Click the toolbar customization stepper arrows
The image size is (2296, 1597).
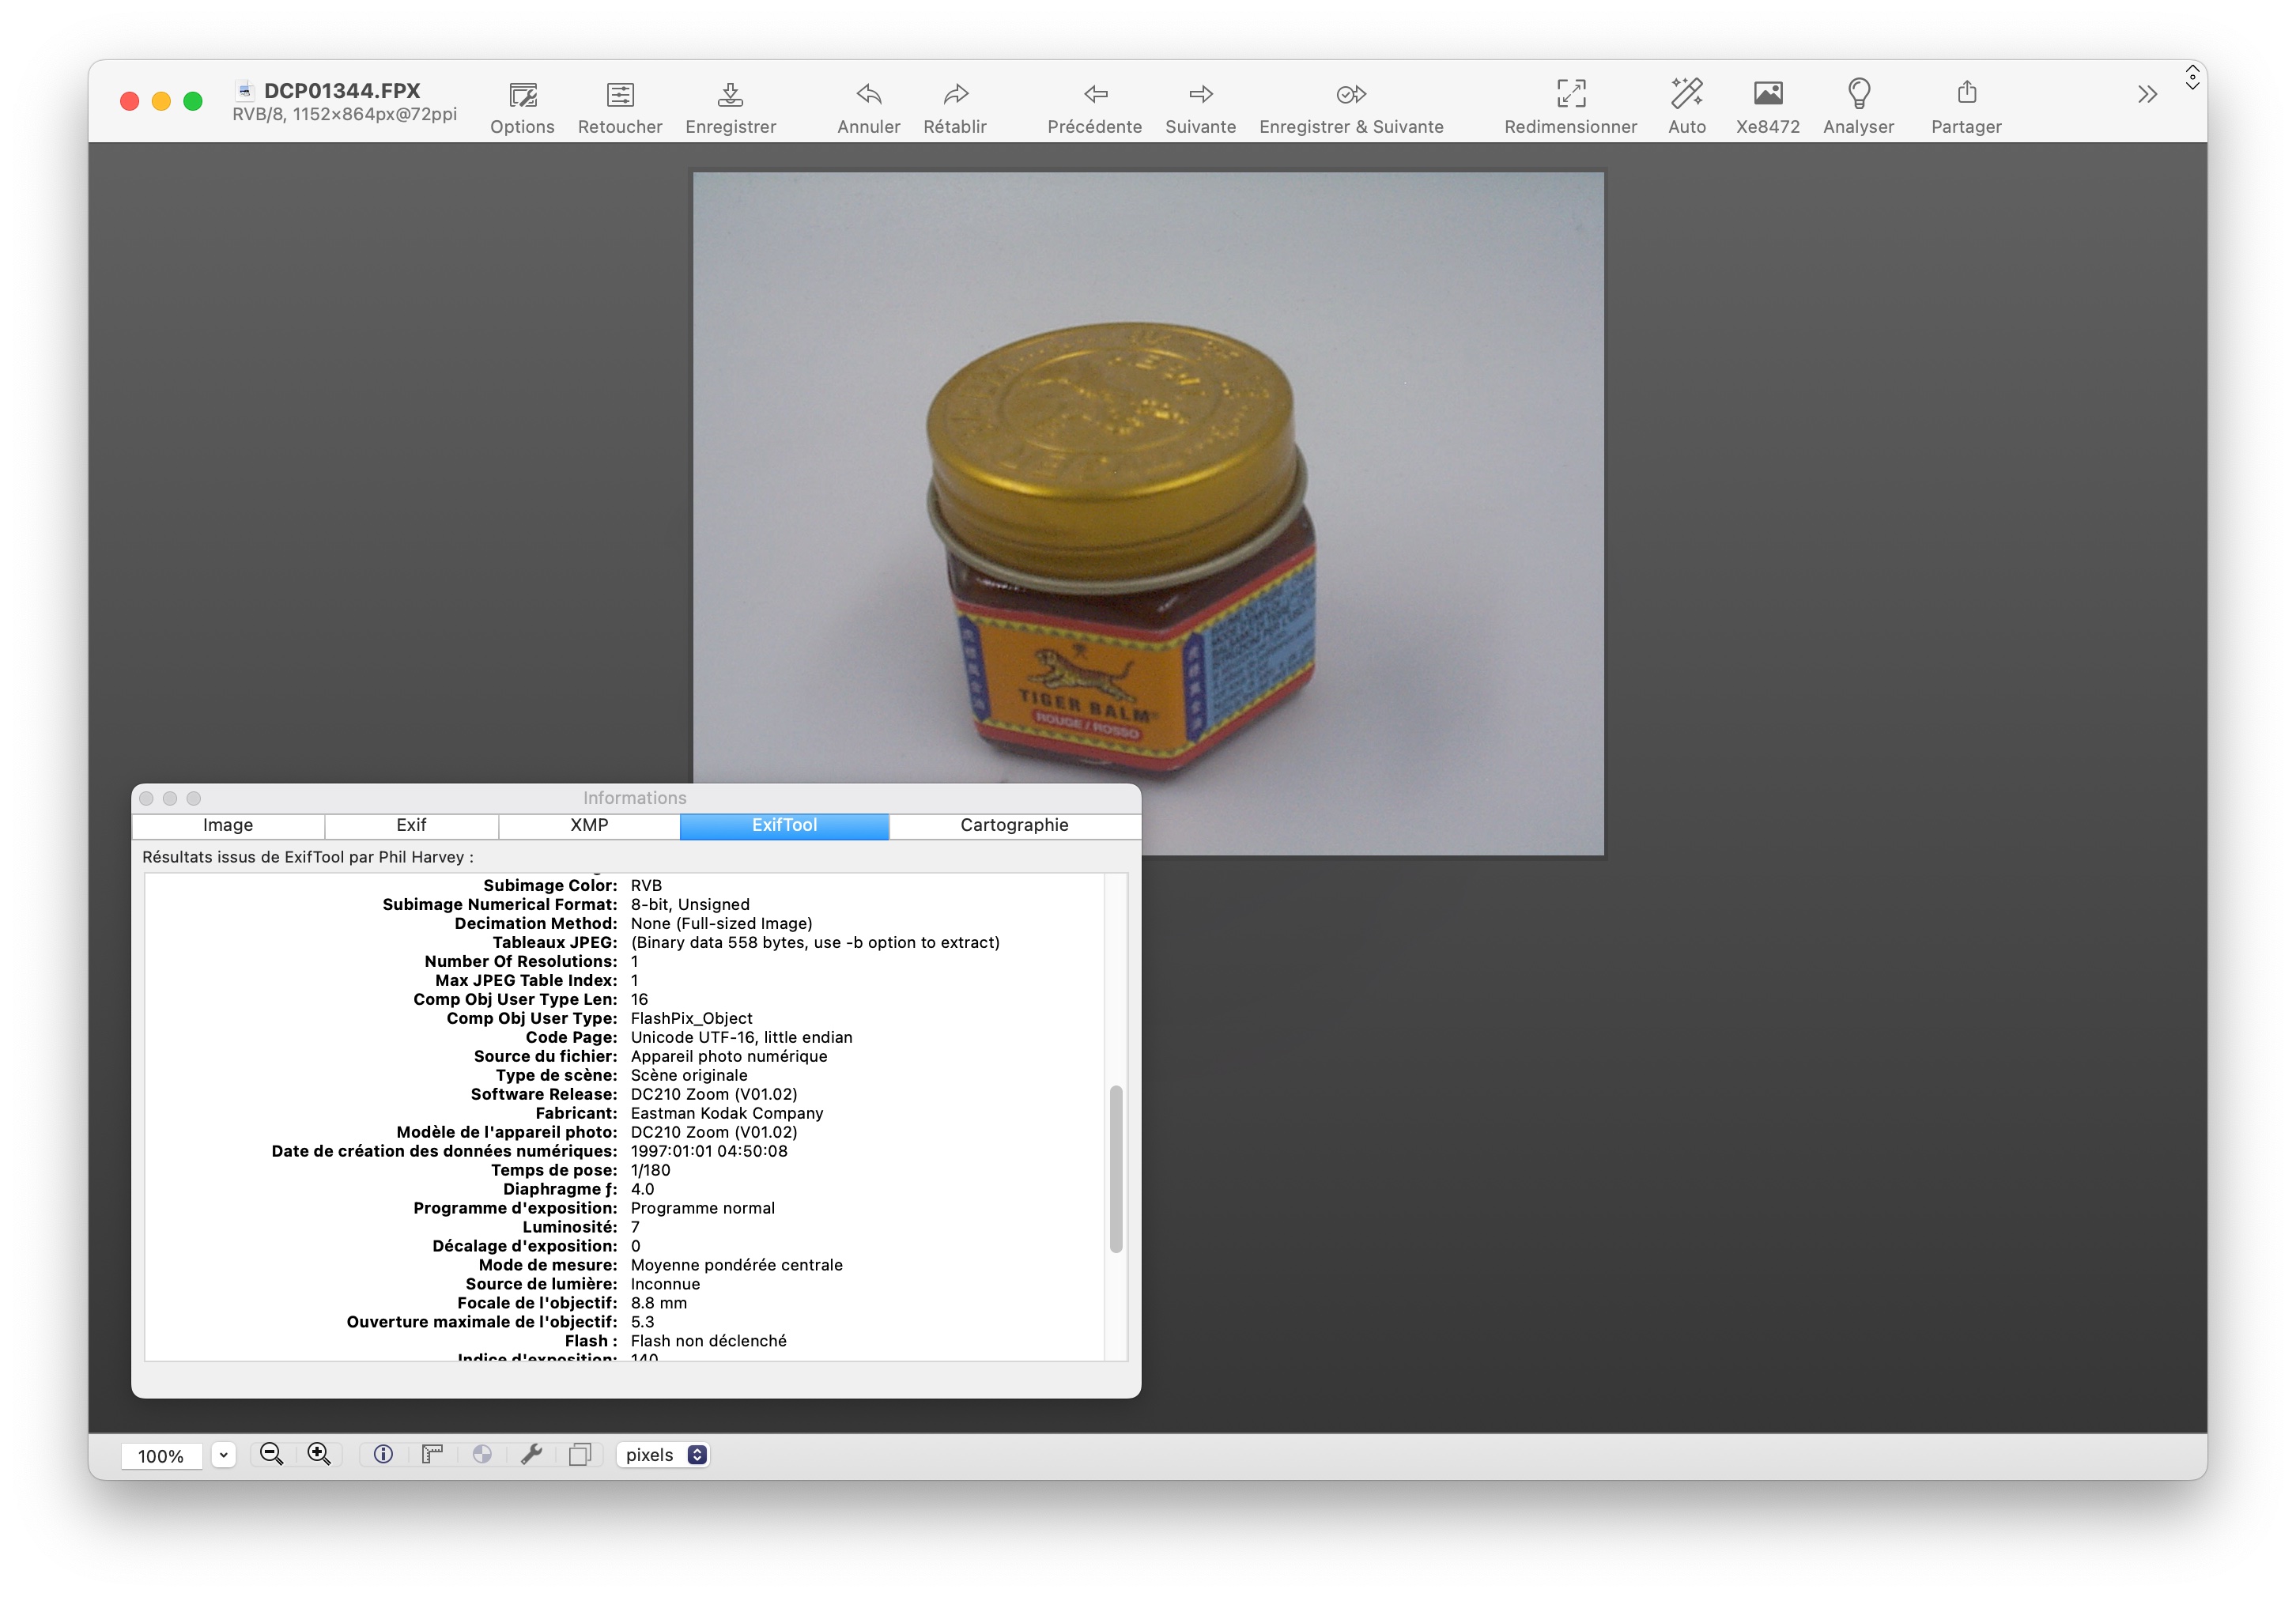2192,77
